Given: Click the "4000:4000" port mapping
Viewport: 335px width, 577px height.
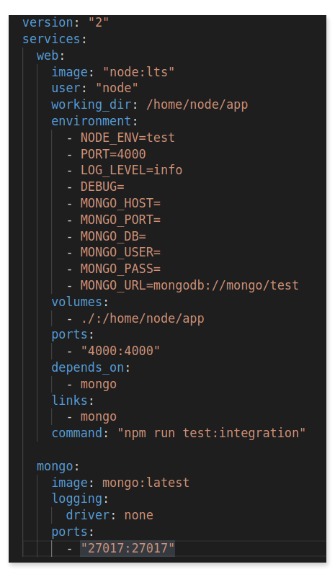Looking at the screenshot, I should (x=120, y=351).
